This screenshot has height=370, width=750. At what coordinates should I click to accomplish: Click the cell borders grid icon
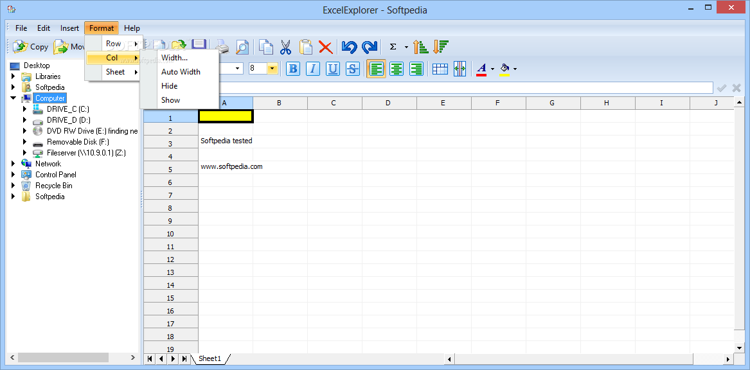point(440,69)
